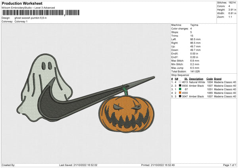Click the '49.7 mm' value in the Up row
This screenshot has width=238, height=168.
pos(195,46)
